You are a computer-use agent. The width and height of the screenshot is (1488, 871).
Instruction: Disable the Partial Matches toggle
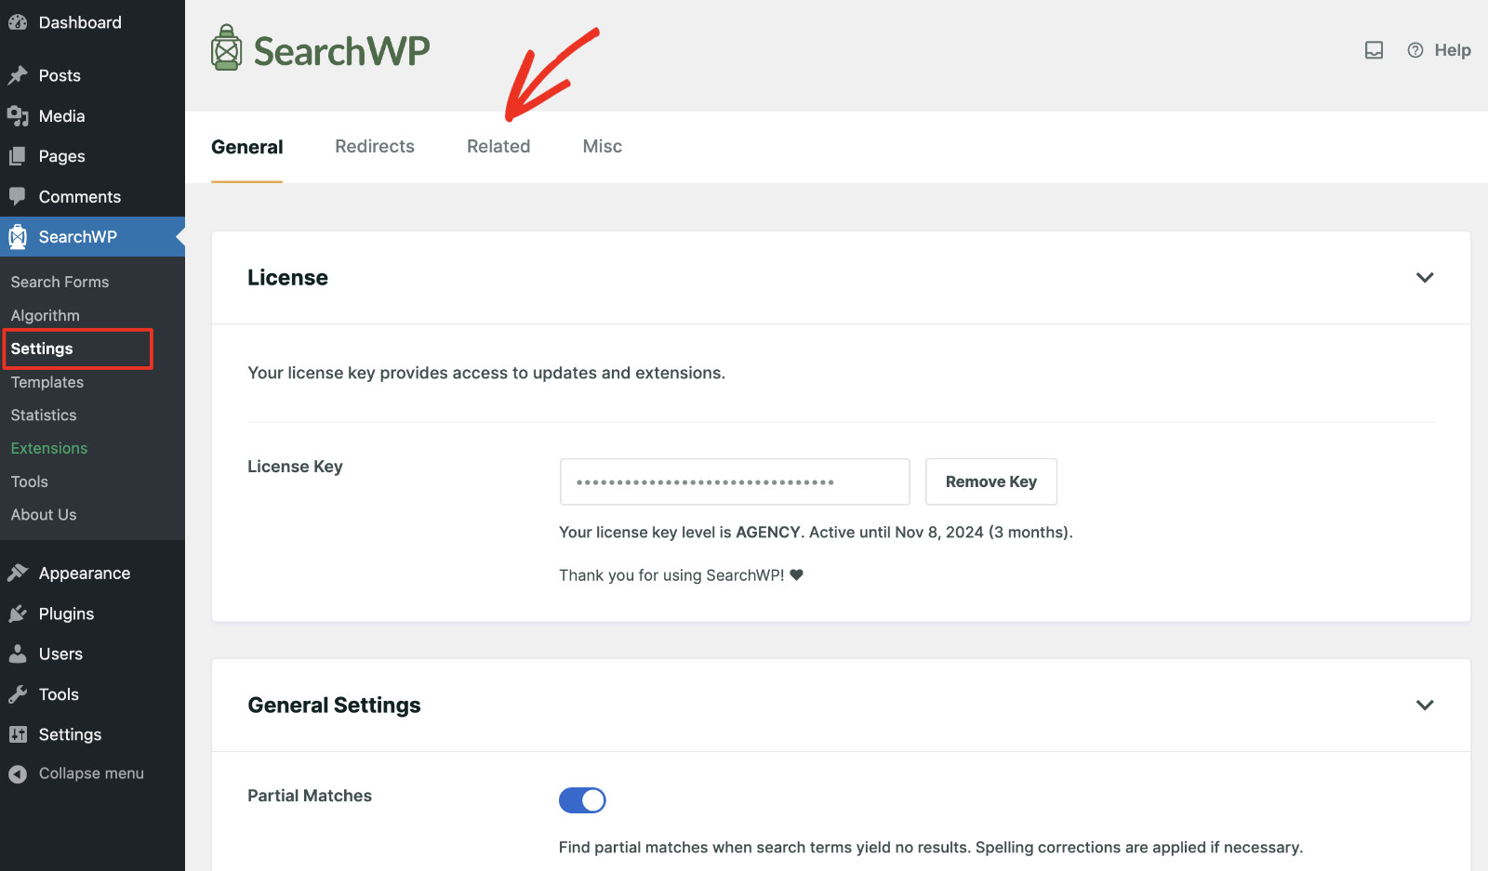[582, 800]
